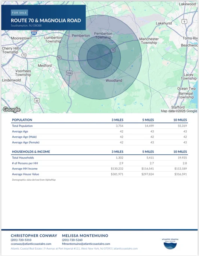The height and width of the screenshot is (256, 199).
Task: Click the Route 70 marker inside circles
Action: 113,50
